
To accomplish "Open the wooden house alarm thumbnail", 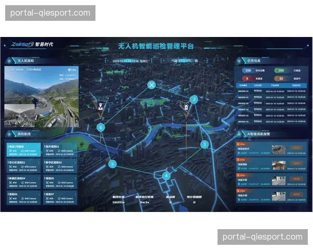I will click(279, 165).
